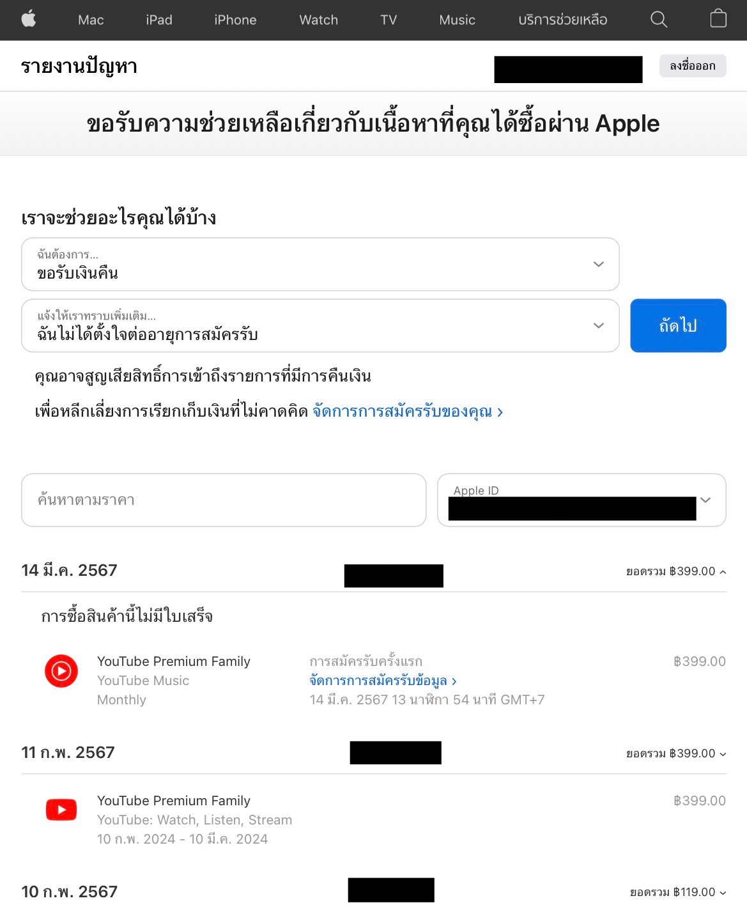Collapse the 14 มี.ค. 2567 purchase total
Viewport: 747px width, 912px height.
[x=676, y=571]
